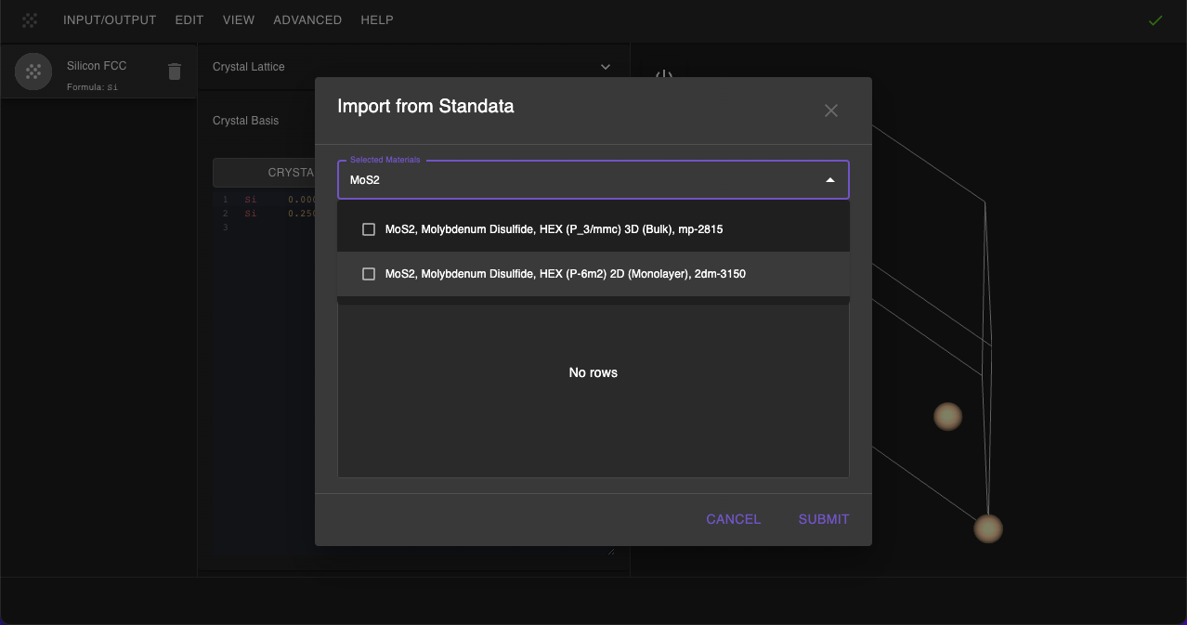Image resolution: width=1187 pixels, height=625 pixels.
Task: Click the lower atom in the viewer
Action: pos(988,528)
